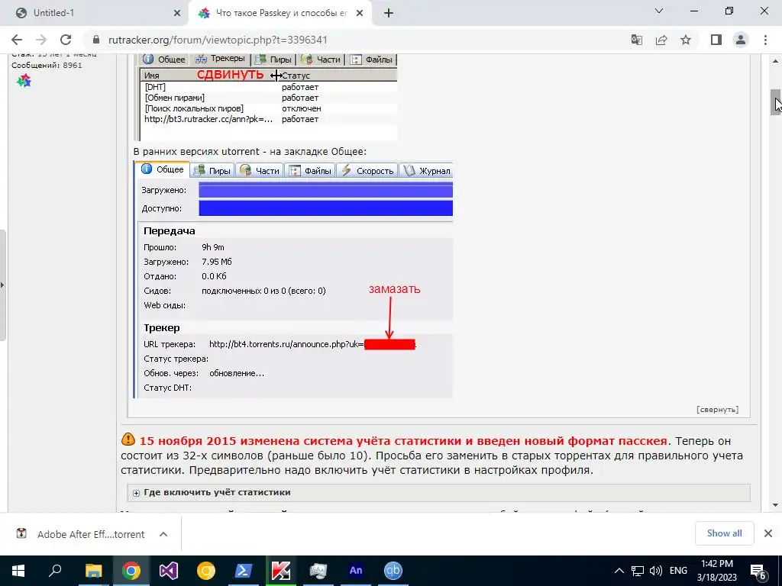The width and height of the screenshot is (782, 586).
Task: Close the Passkey rutracker tab
Action: (x=360, y=14)
